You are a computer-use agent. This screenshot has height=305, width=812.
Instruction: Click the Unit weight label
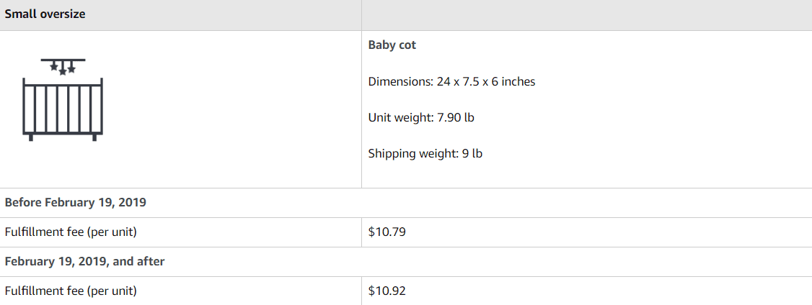[401, 117]
